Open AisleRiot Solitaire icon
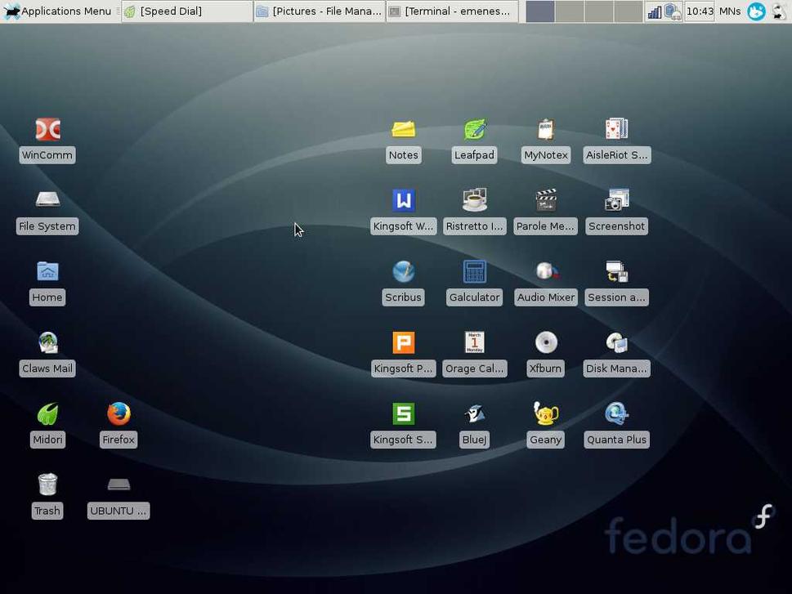 [617, 129]
